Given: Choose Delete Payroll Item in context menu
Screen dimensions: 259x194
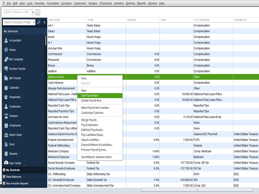Looking at the screenshot, I should click(91, 100).
